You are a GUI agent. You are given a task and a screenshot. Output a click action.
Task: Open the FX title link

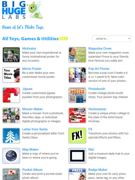[x=90, y=129]
